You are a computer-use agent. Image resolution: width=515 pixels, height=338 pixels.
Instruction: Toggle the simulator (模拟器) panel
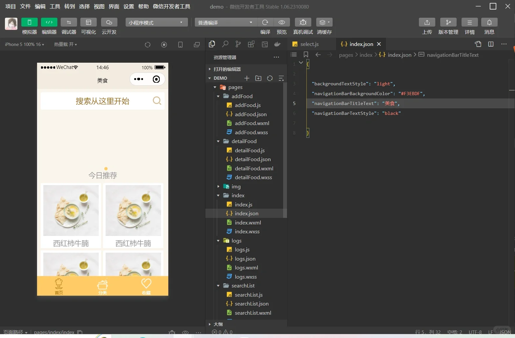(x=29, y=22)
